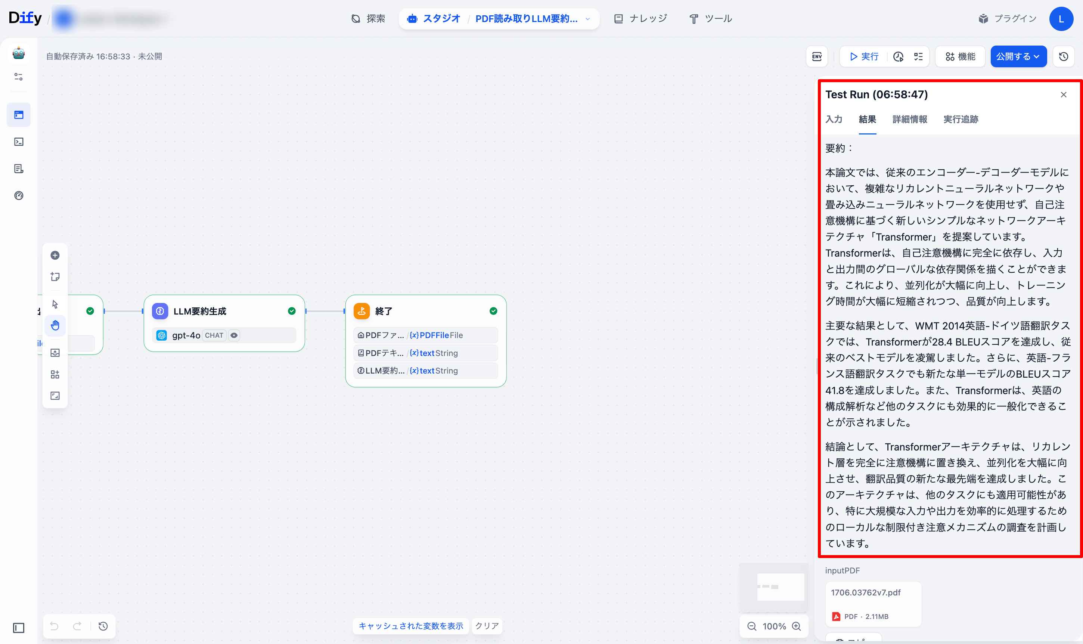Open the 実行追跡 tab
Viewport: 1083px width, 644px height.
pyautogui.click(x=960, y=119)
